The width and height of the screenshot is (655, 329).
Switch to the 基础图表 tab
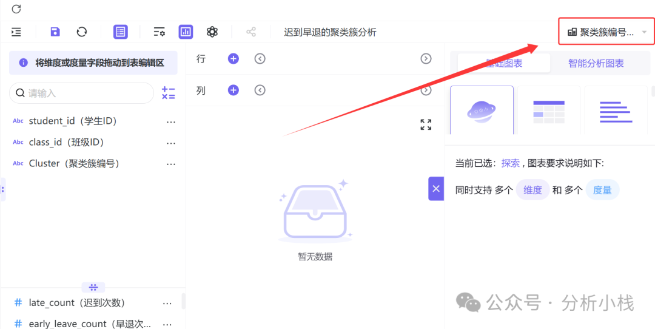tap(504, 64)
